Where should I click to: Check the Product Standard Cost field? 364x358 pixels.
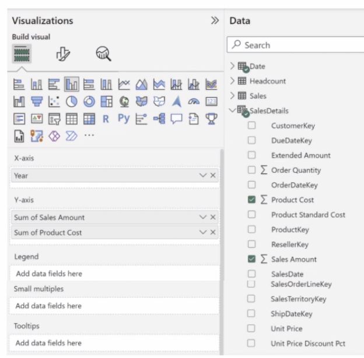pyautogui.click(x=251, y=215)
